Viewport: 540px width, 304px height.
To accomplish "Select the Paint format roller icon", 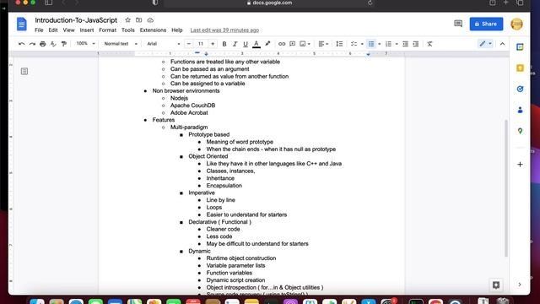I will (64, 44).
